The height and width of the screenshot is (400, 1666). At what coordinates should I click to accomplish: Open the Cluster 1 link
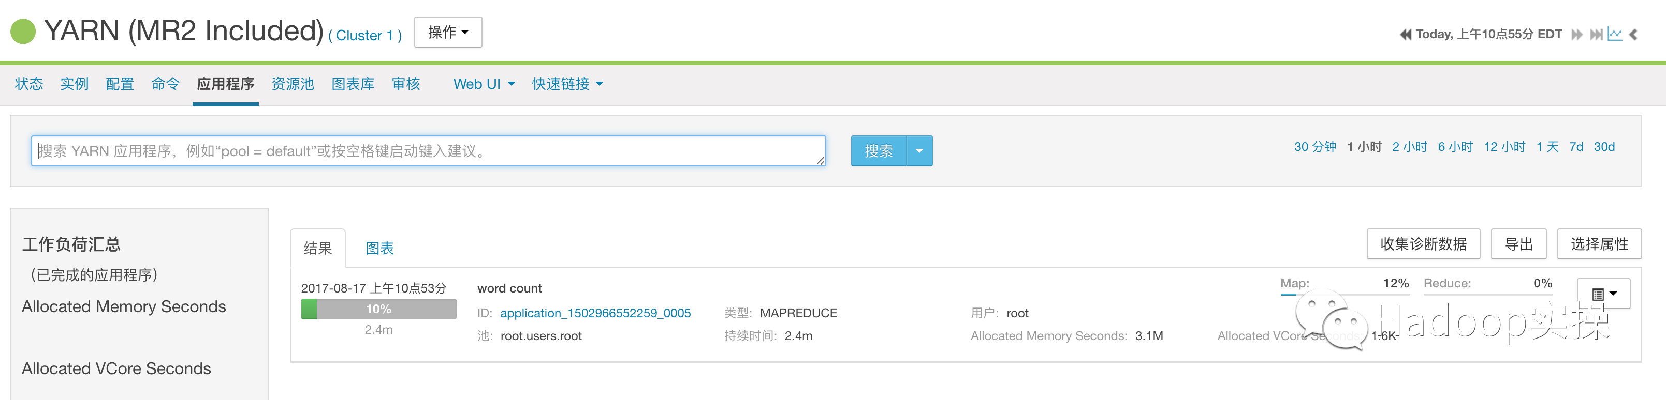pyautogui.click(x=365, y=36)
